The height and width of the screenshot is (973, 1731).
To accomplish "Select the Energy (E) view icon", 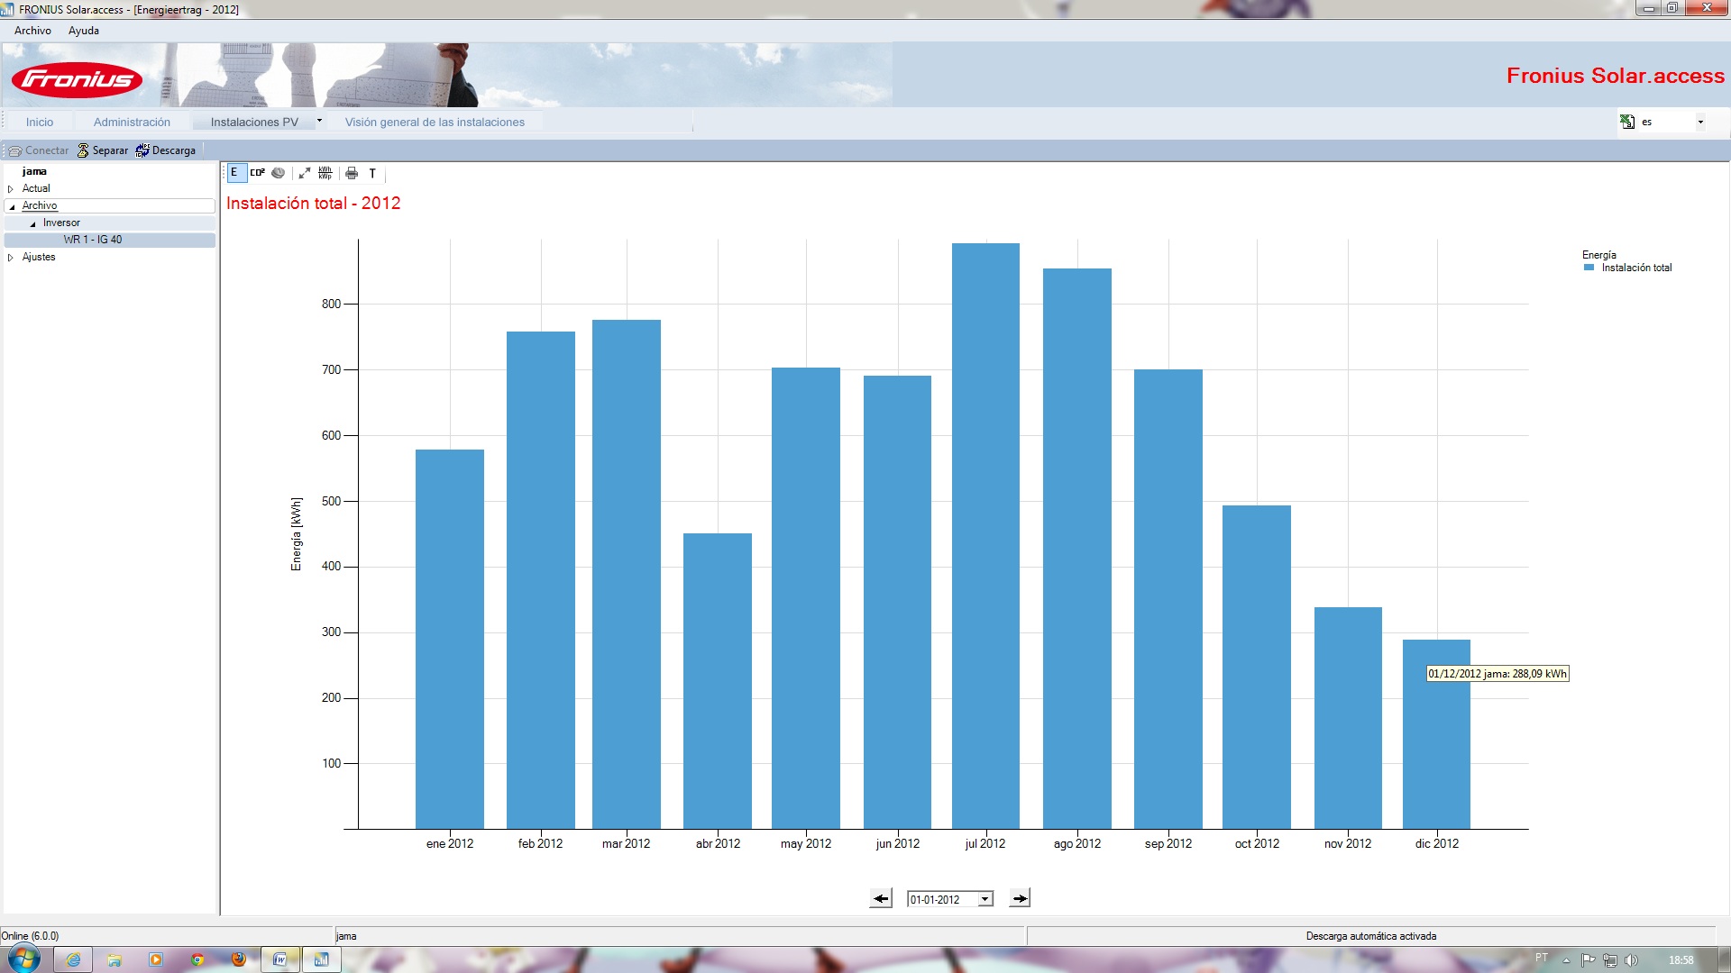I will pyautogui.click(x=234, y=173).
